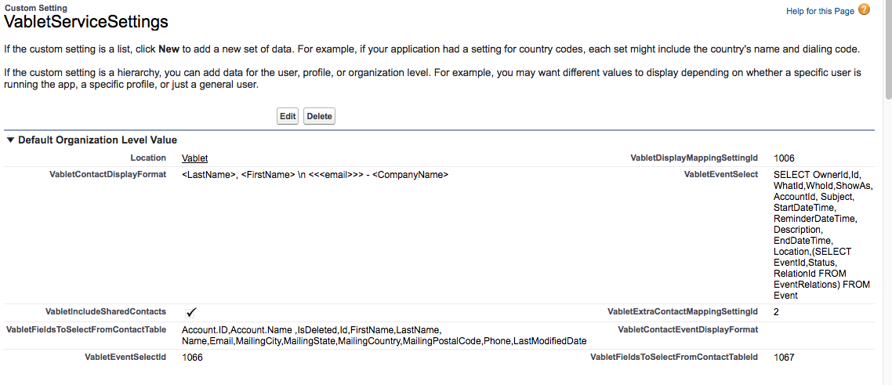Select the VabletServiceSettings page title
Image resolution: width=892 pixels, height=385 pixels.
(86, 22)
